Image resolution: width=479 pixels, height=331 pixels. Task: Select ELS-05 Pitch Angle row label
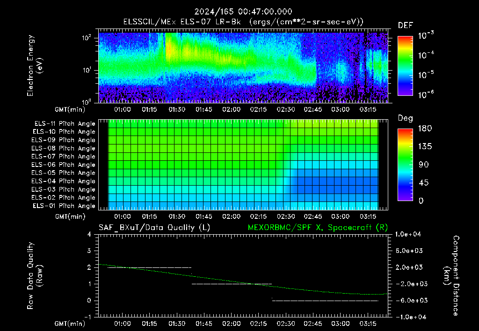tap(63, 173)
